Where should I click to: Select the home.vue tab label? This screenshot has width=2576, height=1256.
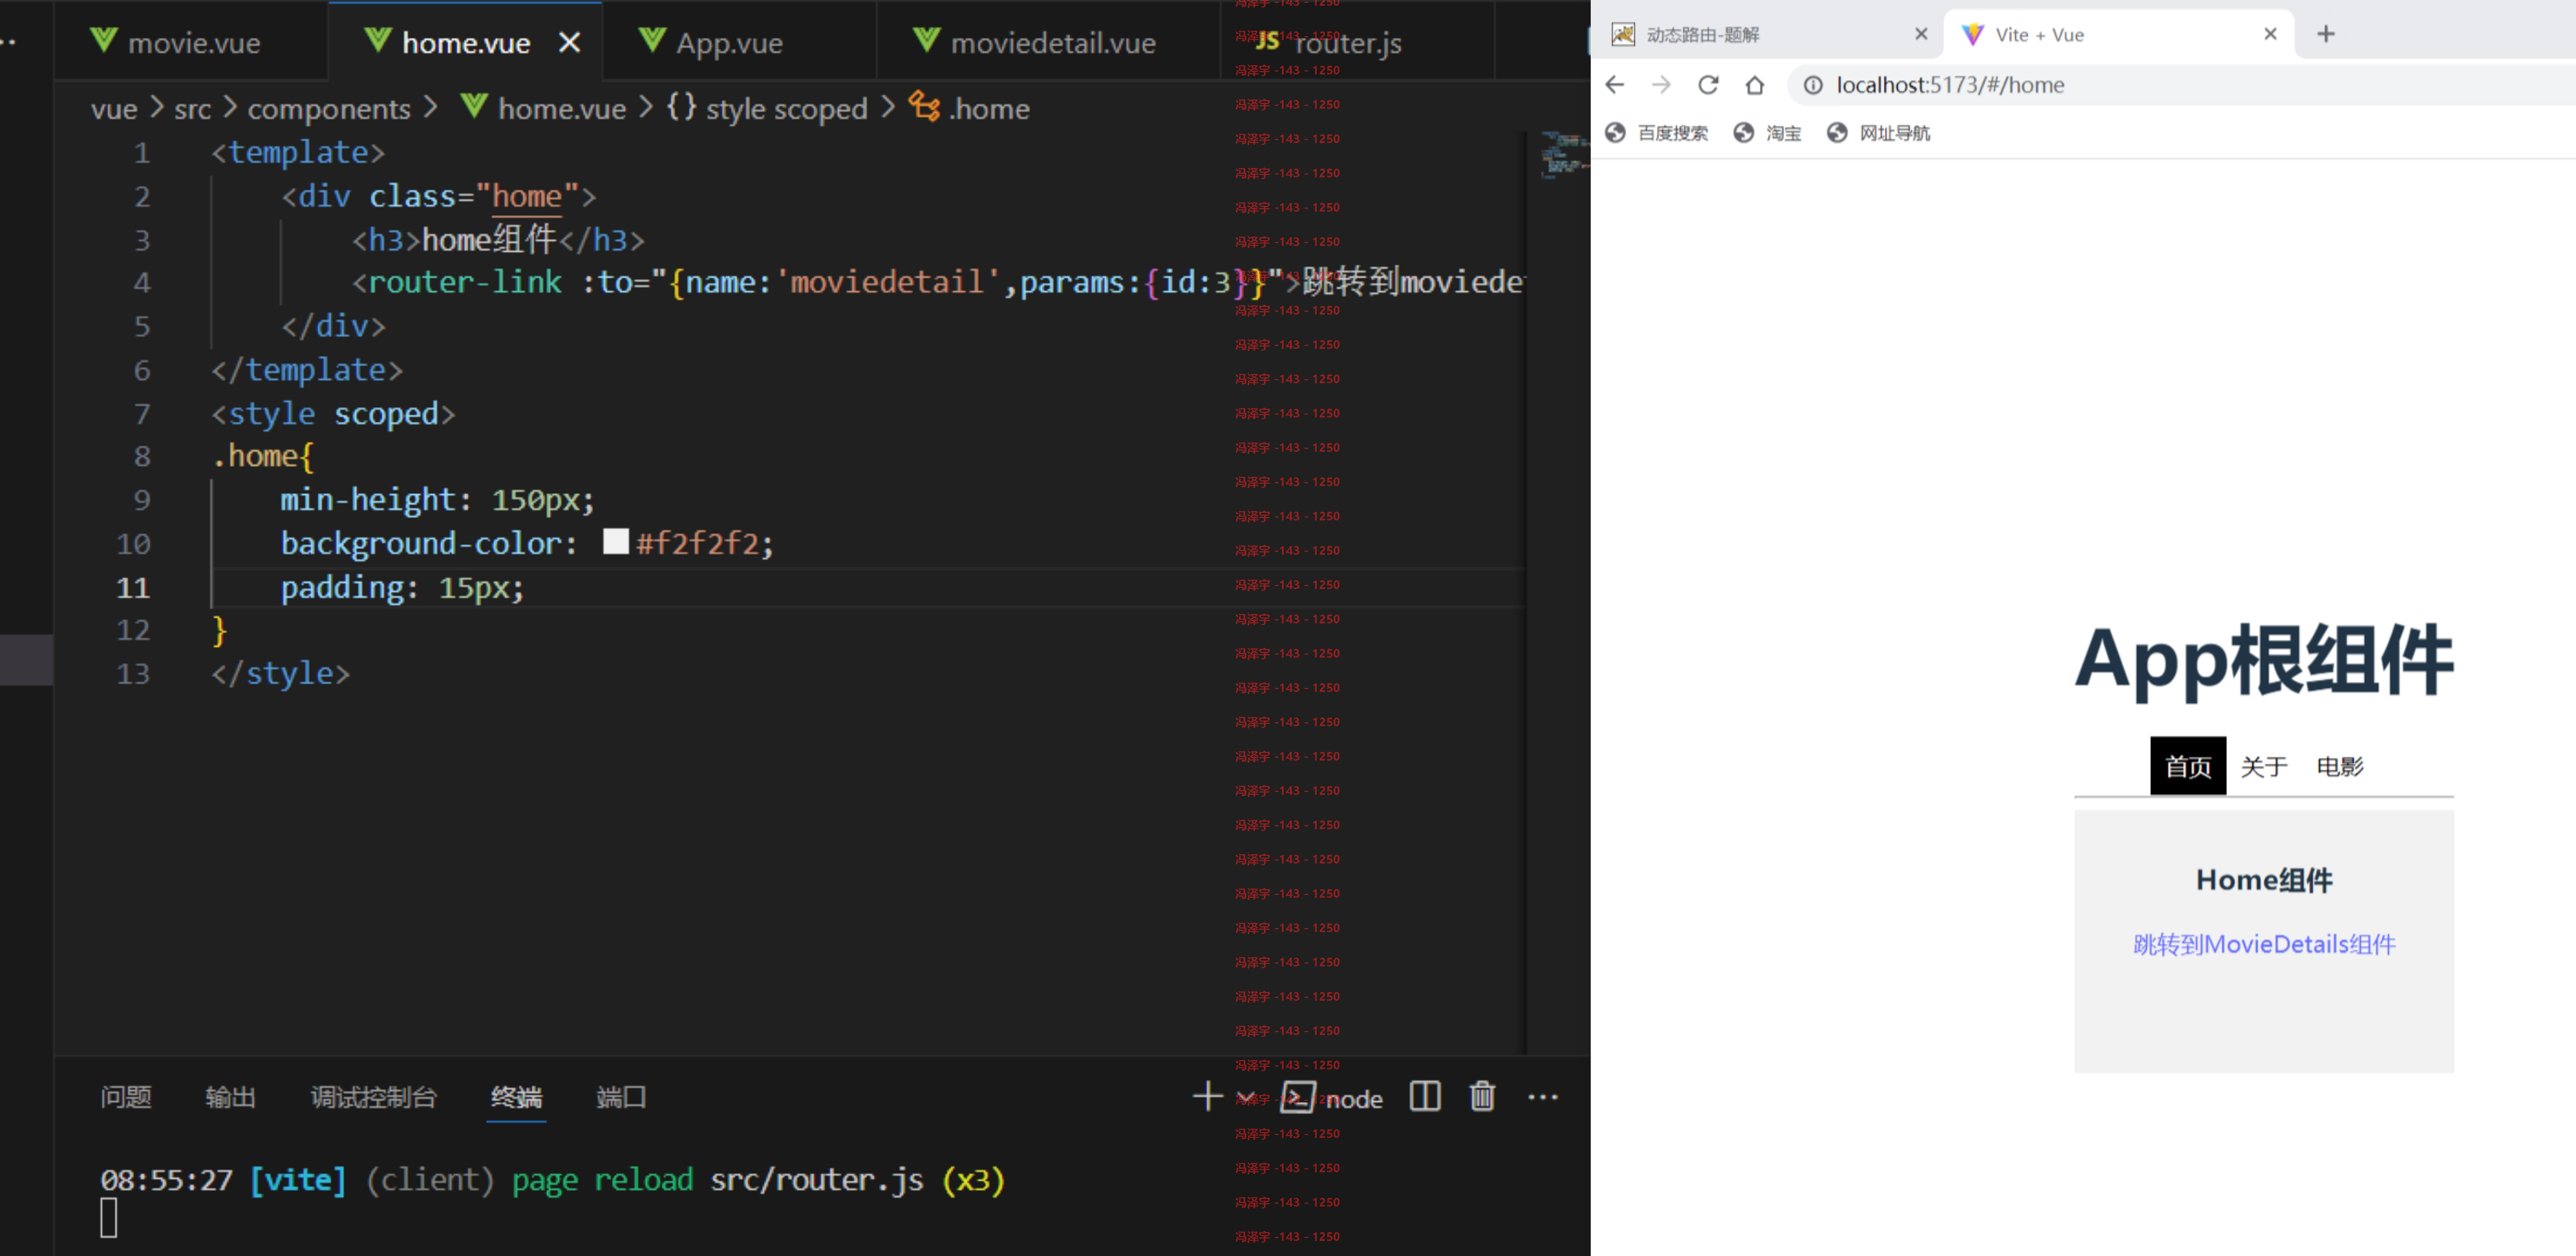tap(466, 43)
